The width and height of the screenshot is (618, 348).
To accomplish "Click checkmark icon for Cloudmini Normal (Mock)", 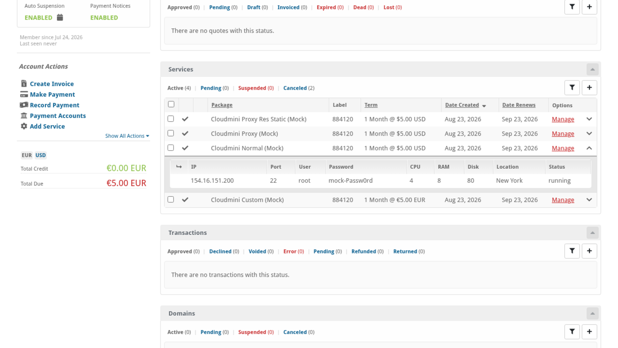I will pos(185,148).
